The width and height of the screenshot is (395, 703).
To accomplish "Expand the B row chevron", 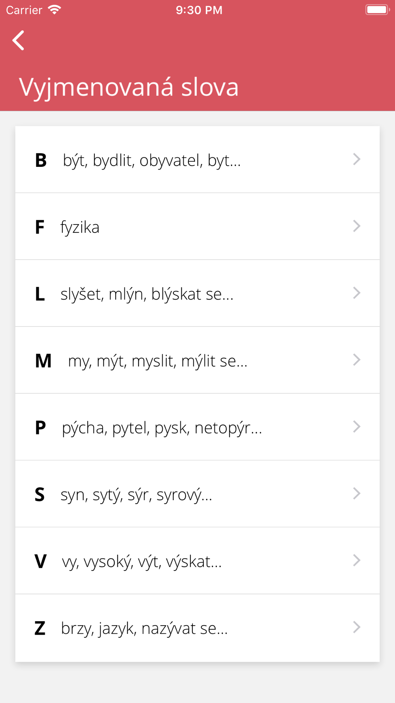I will click(x=357, y=159).
